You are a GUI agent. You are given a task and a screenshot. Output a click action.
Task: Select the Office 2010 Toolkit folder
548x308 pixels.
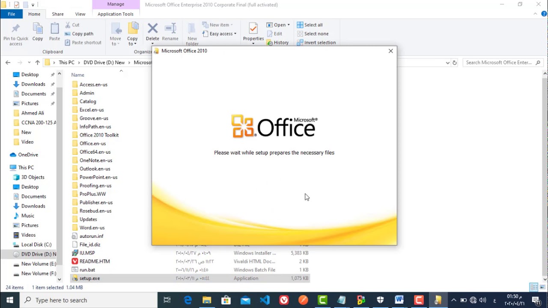pos(99,135)
